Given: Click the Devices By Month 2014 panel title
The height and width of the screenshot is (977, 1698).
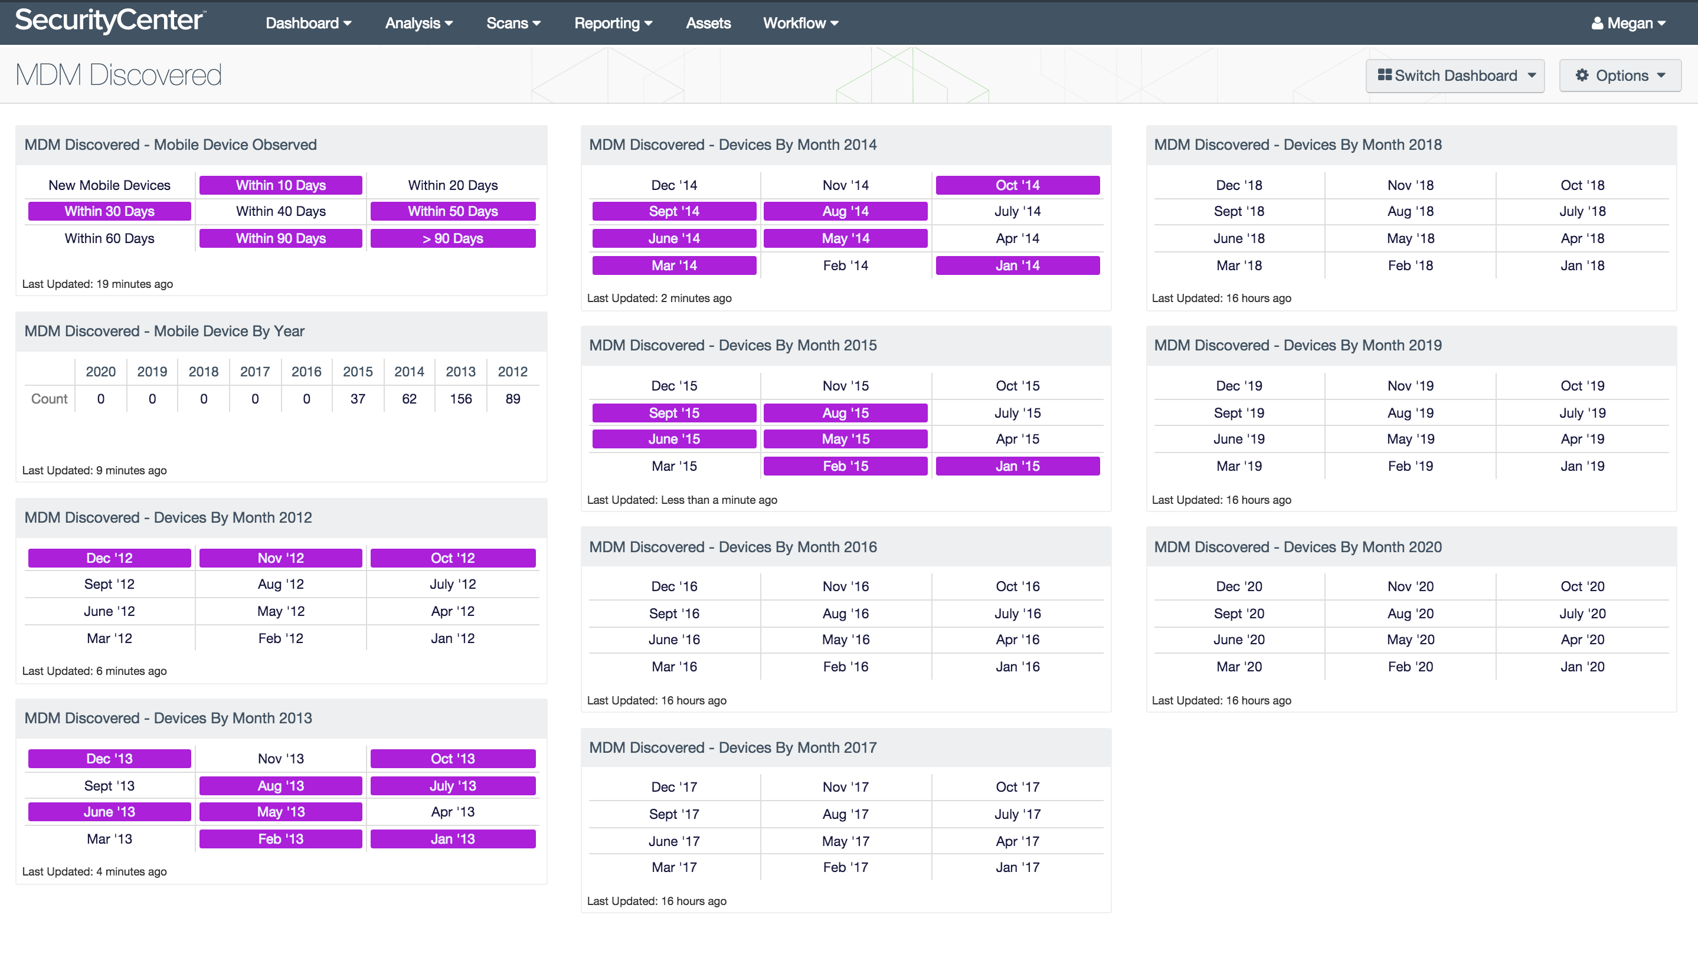Looking at the screenshot, I should (732, 145).
